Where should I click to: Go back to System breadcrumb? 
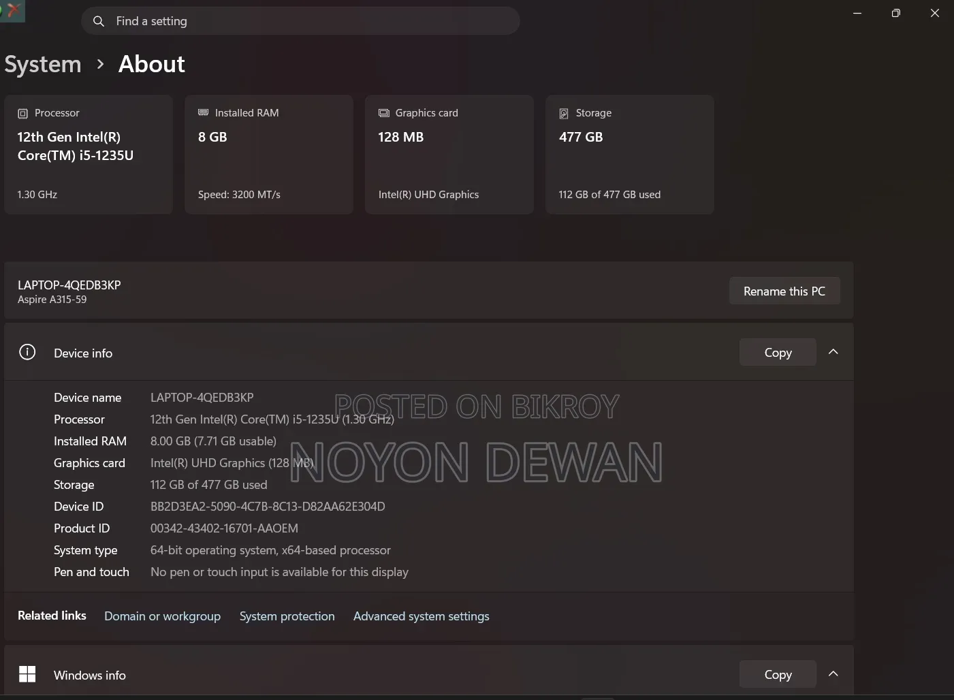(43, 64)
